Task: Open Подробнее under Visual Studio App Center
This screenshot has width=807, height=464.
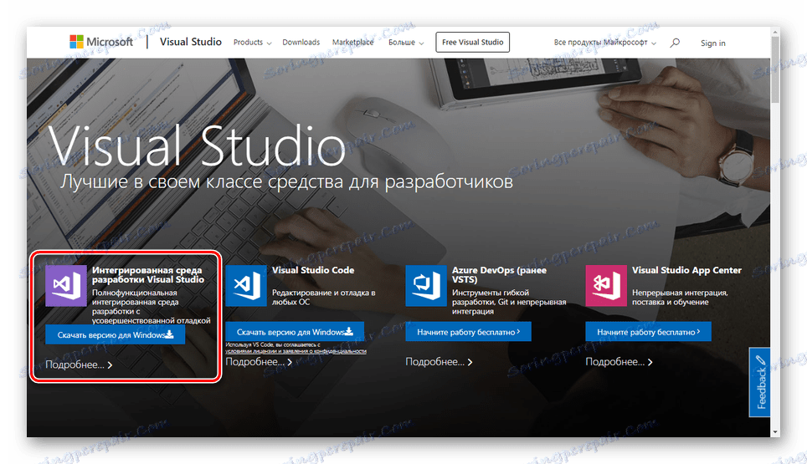Action: [x=619, y=362]
